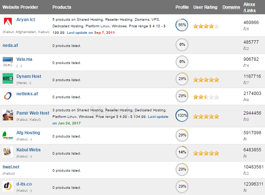Click the Afg Hosting leaf logo
The image size is (265, 195).
pos(8,135)
